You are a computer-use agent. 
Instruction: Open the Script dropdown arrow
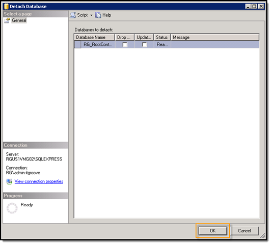point(91,15)
